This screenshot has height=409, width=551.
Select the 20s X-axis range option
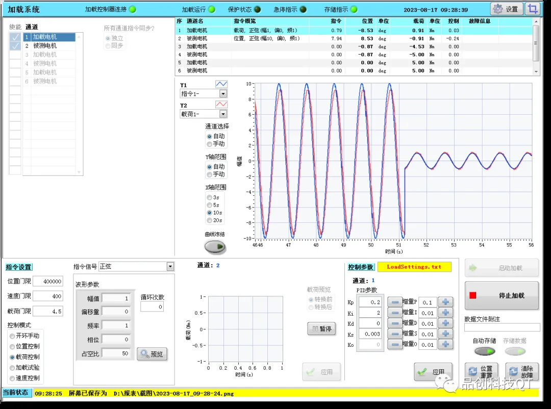214,220
